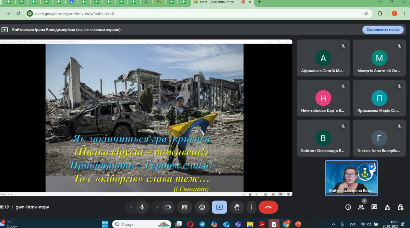410x228 pixels.
Task: Open meeting details info icon
Action: [x=348, y=207]
